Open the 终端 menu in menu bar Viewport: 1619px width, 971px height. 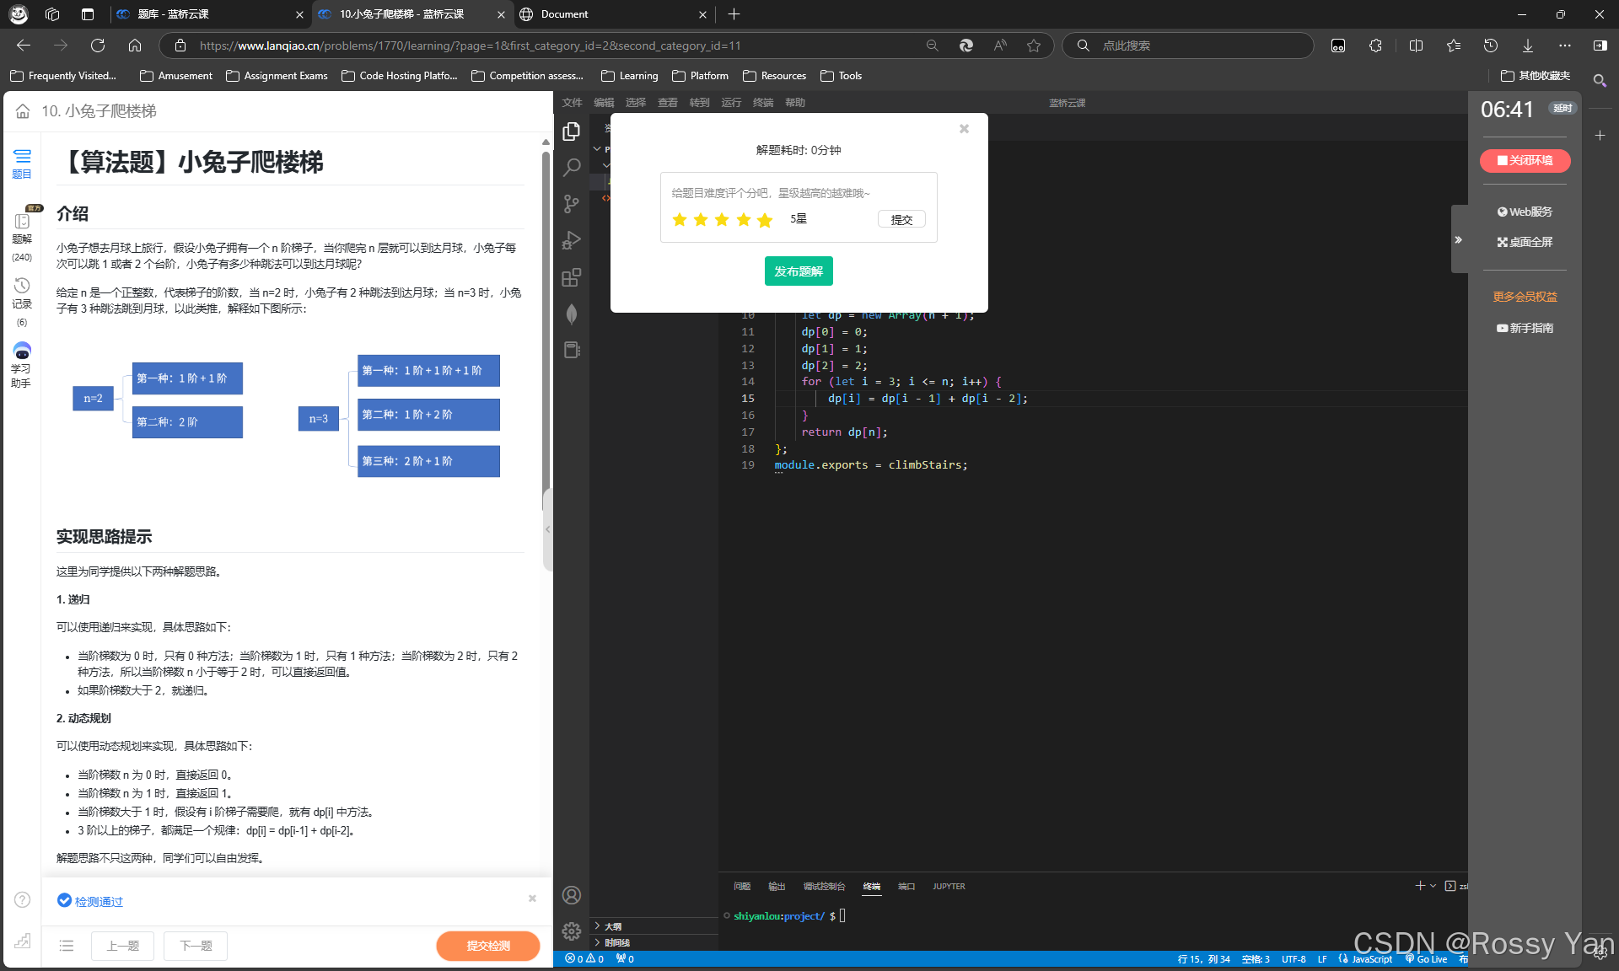coord(763,103)
